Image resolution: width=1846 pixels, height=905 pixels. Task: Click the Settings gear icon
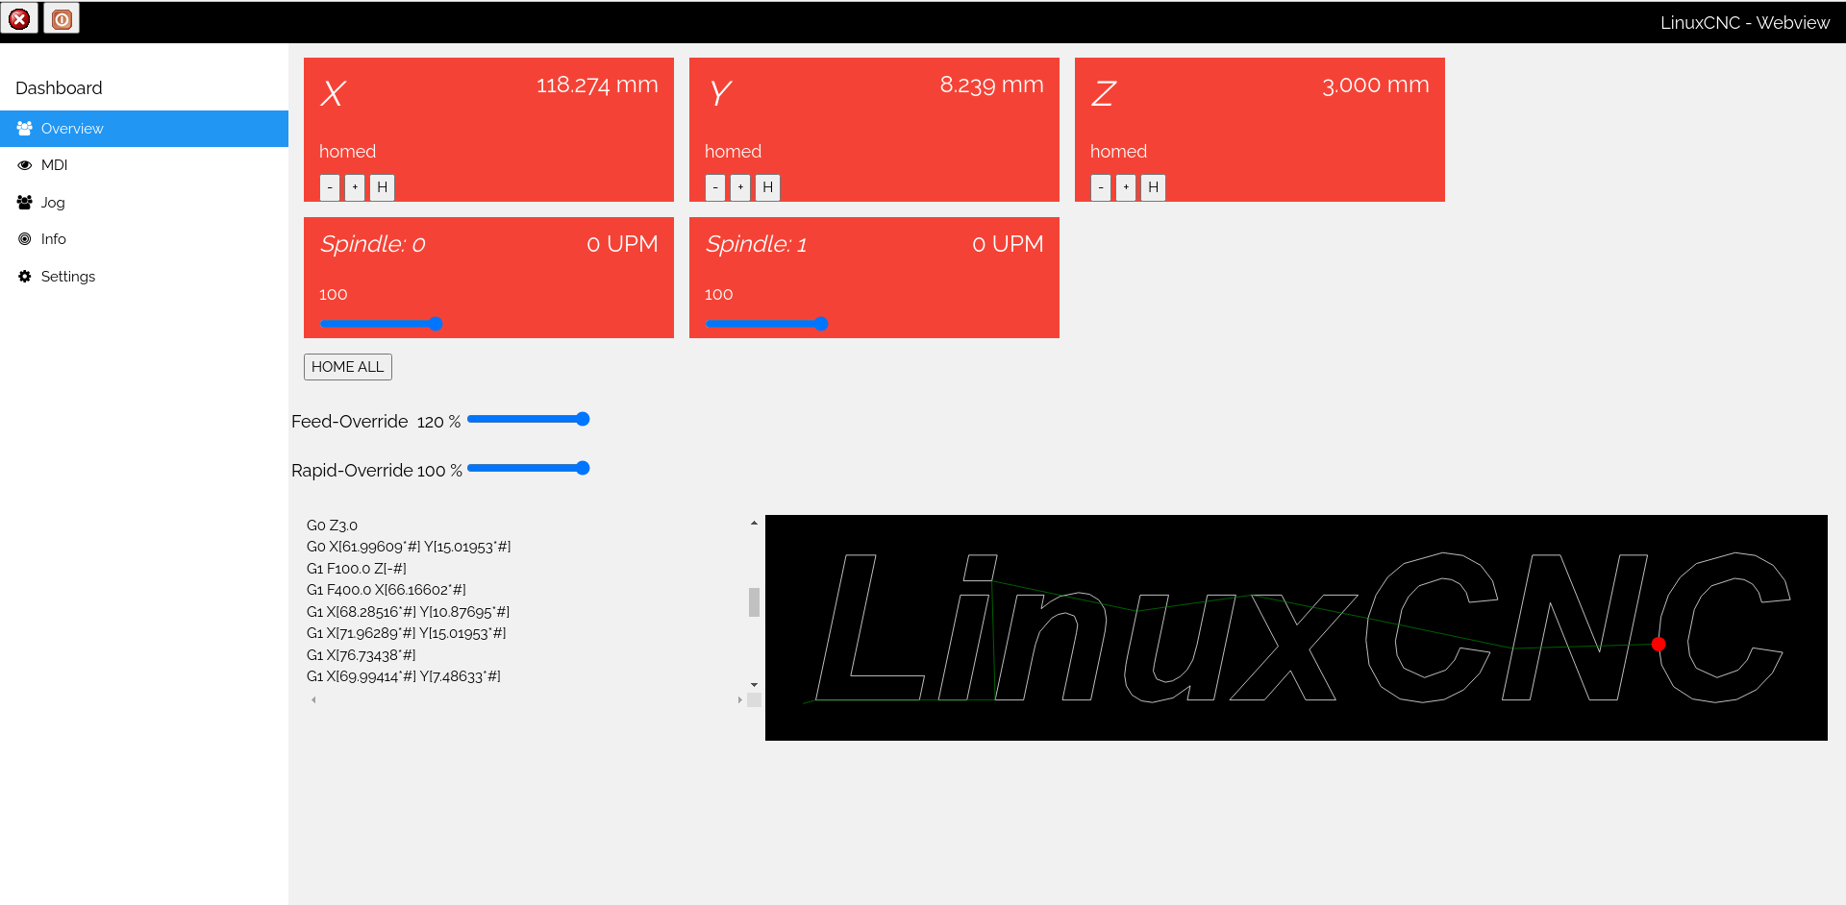[25, 277]
